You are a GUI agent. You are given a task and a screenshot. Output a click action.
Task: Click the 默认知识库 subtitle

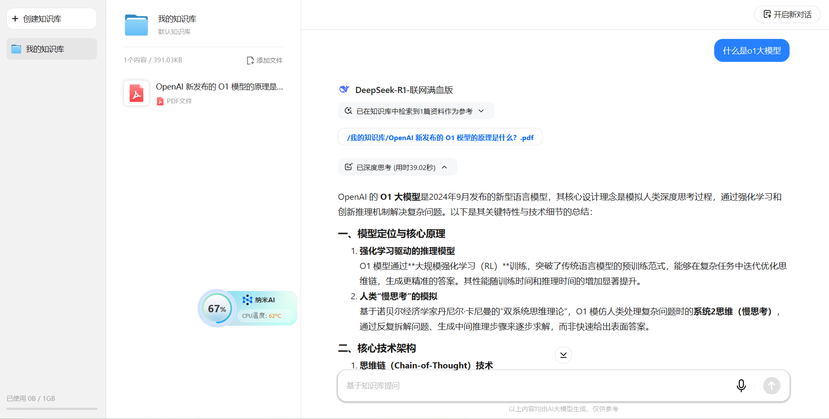(x=174, y=32)
